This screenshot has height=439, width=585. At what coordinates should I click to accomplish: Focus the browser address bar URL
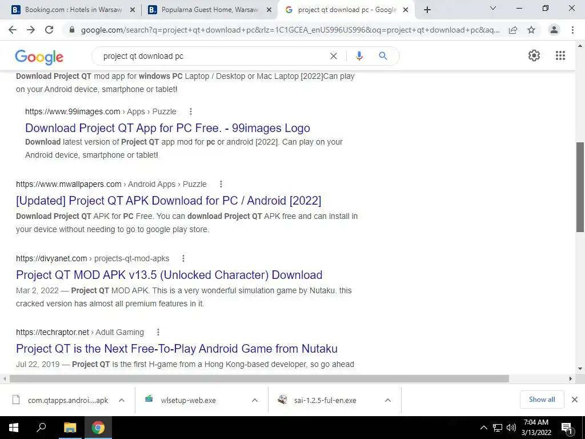[290, 30]
